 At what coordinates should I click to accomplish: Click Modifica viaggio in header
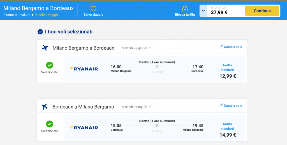47,15
